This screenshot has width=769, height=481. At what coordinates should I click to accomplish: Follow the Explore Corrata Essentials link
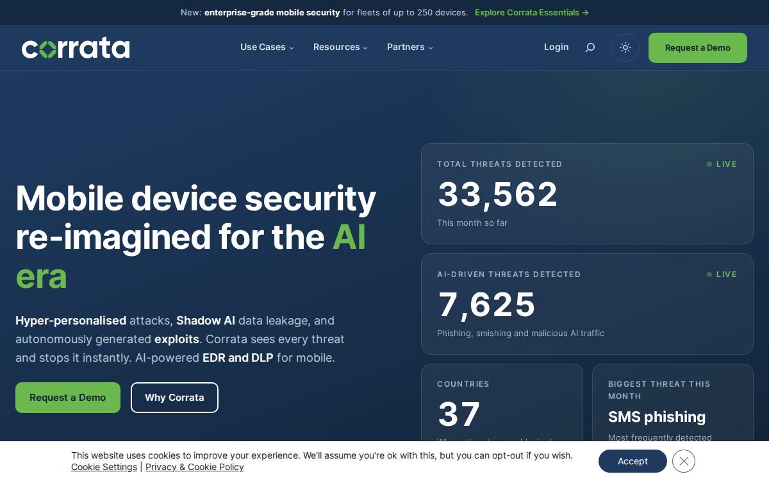tap(532, 12)
